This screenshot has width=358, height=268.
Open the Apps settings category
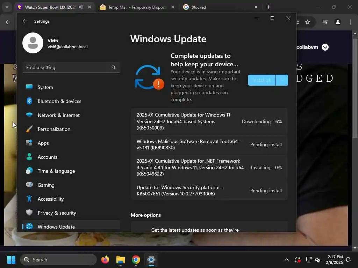coord(71,143)
